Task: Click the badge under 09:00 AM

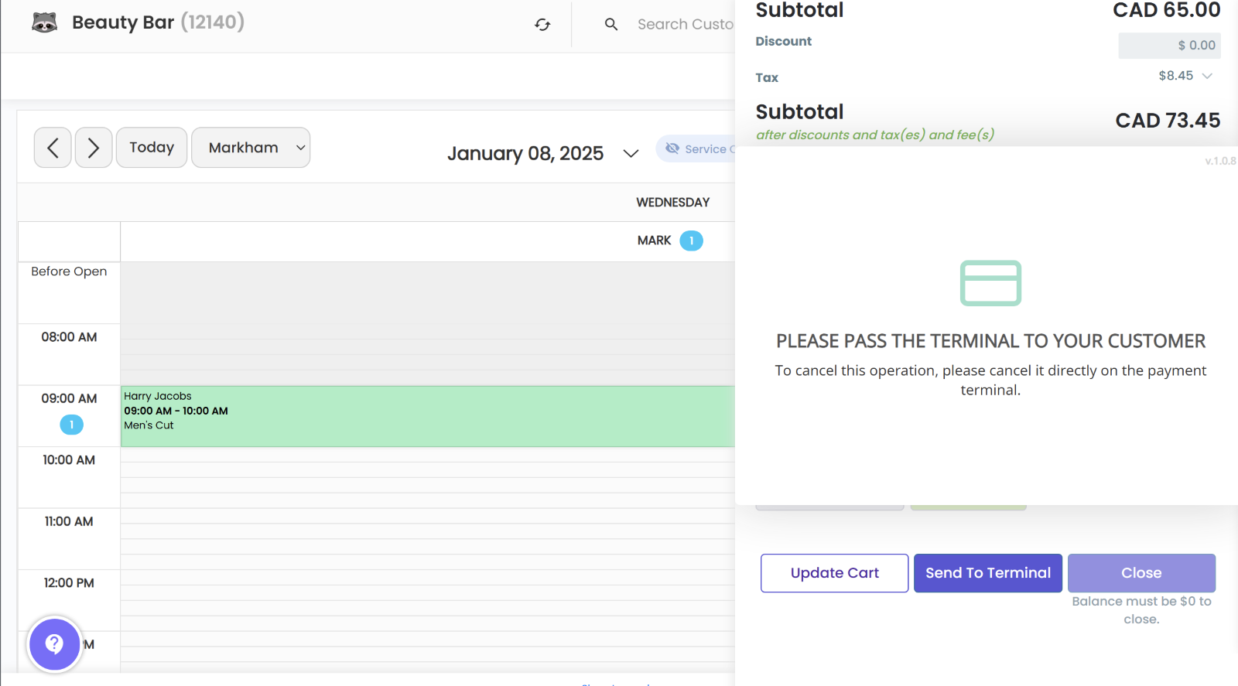Action: click(71, 425)
